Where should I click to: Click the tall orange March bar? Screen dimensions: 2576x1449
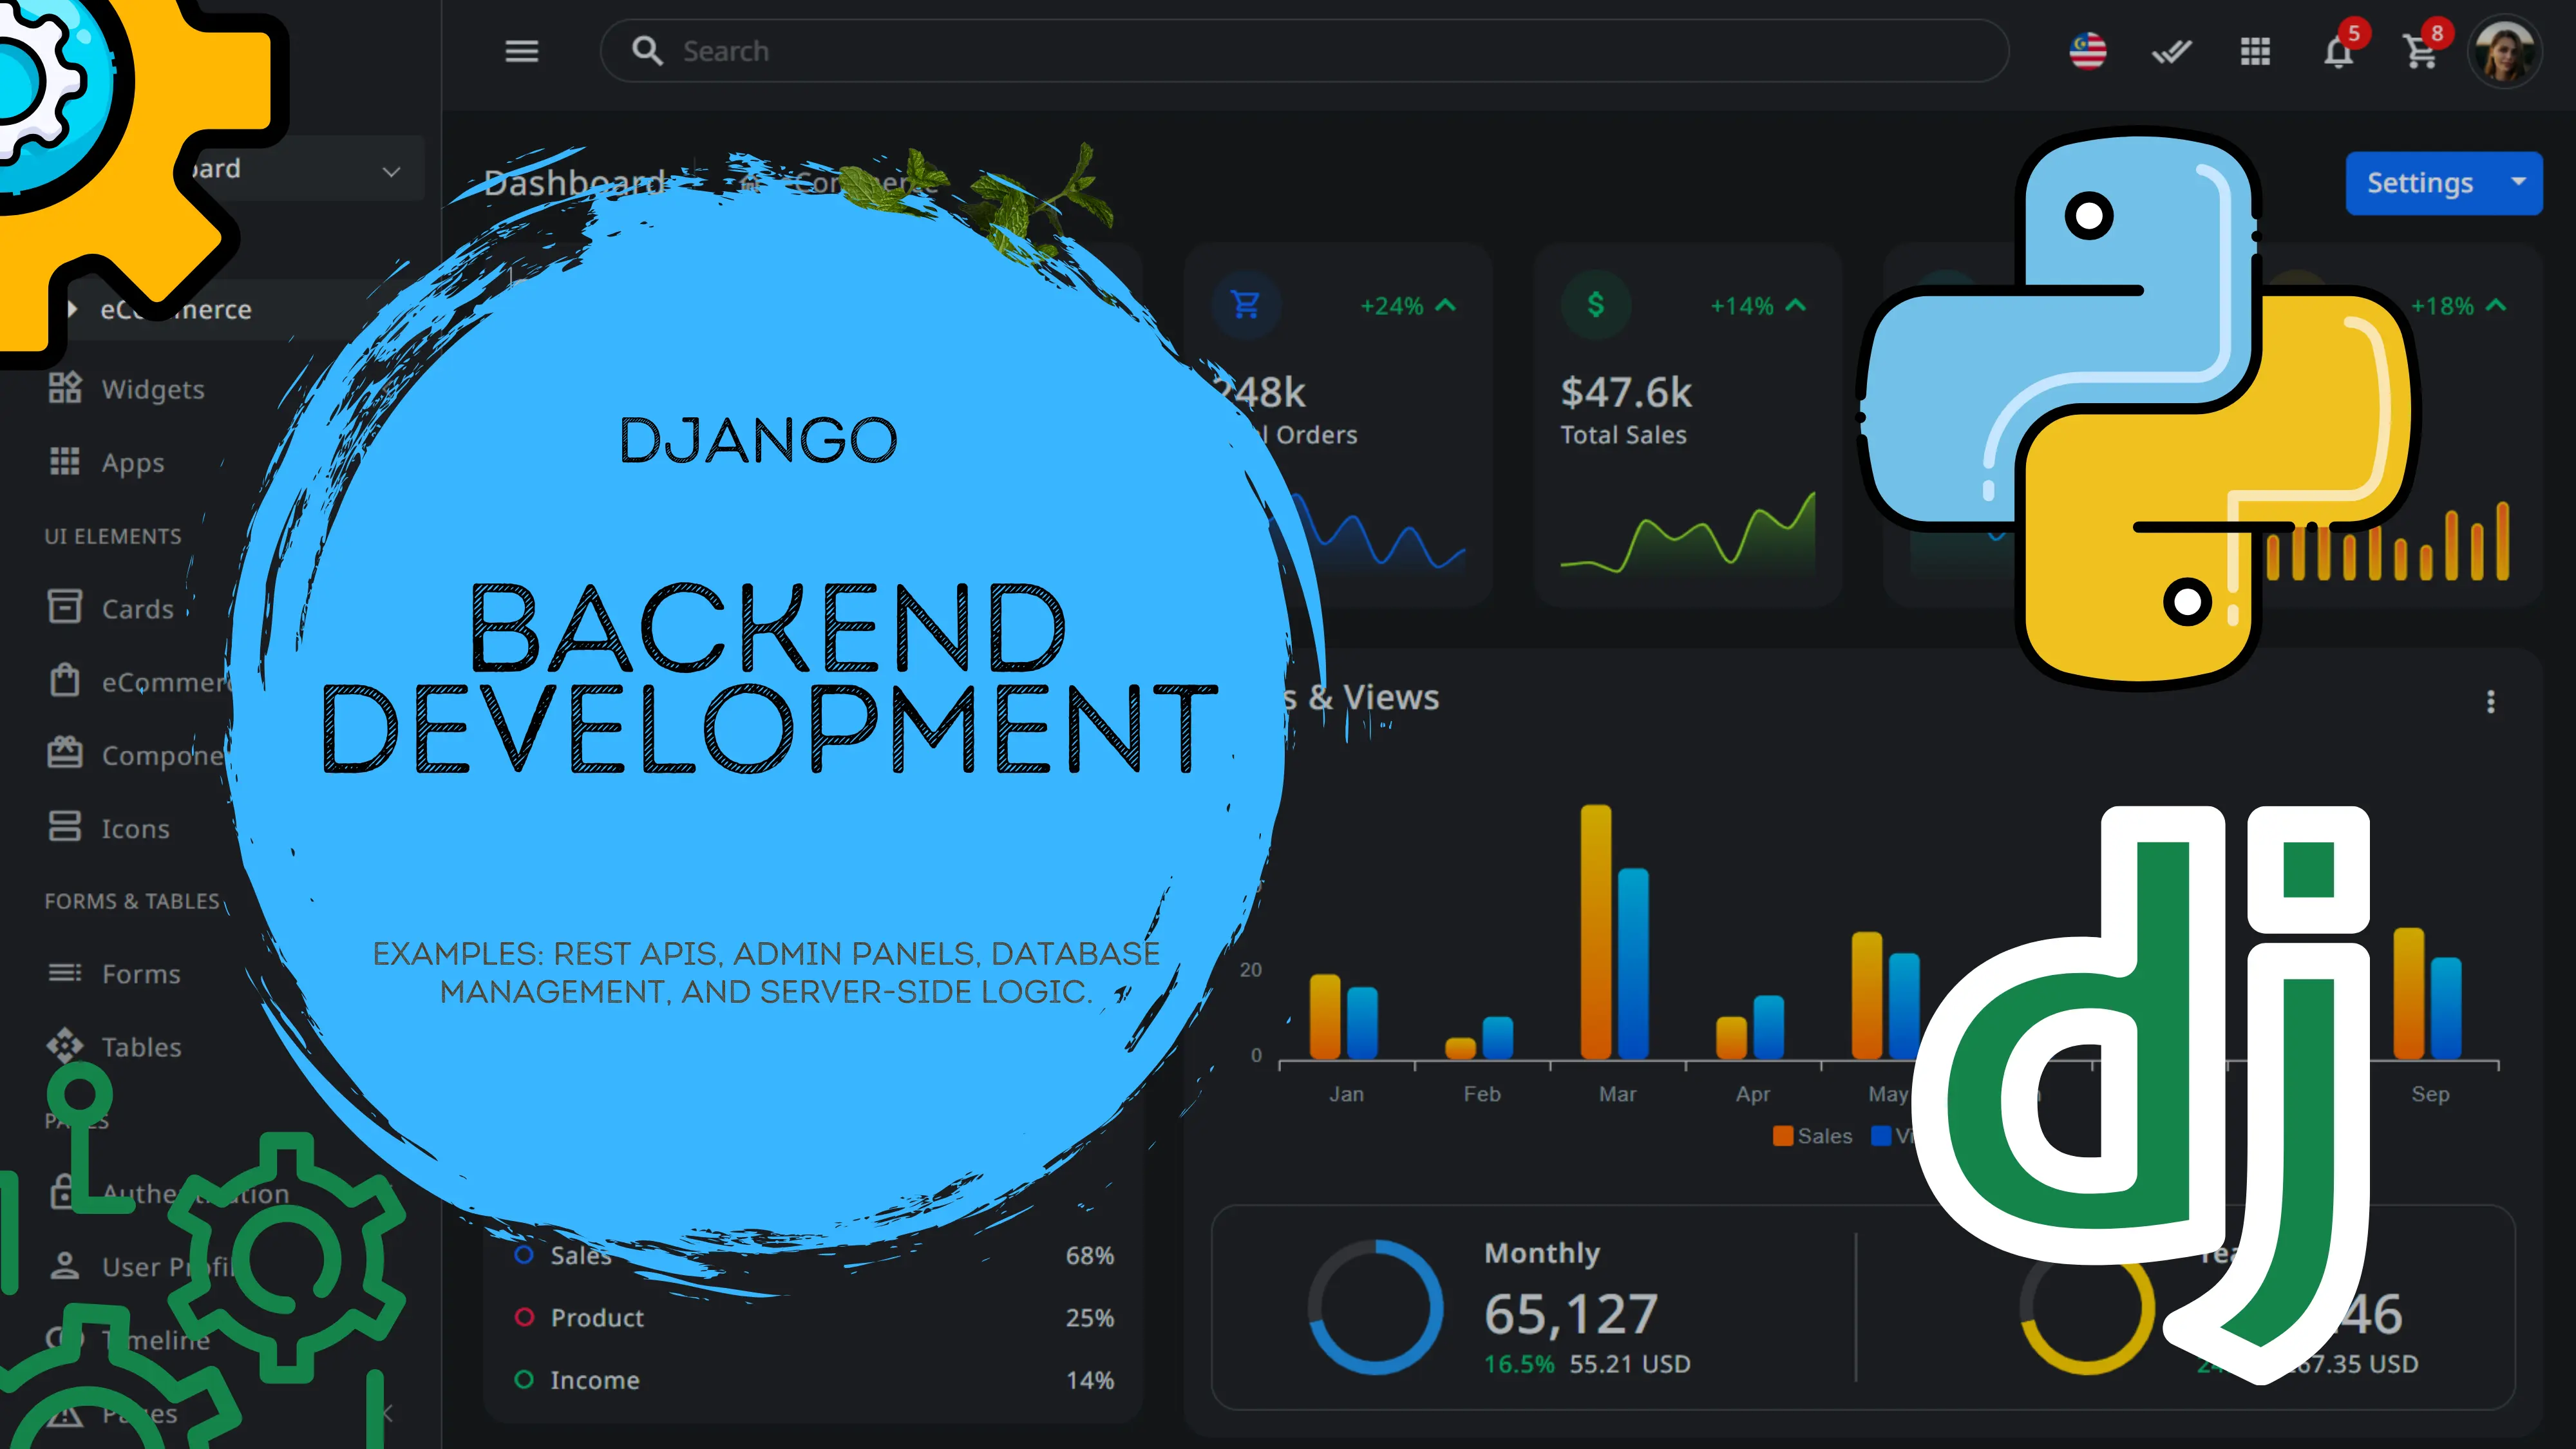(x=1596, y=931)
